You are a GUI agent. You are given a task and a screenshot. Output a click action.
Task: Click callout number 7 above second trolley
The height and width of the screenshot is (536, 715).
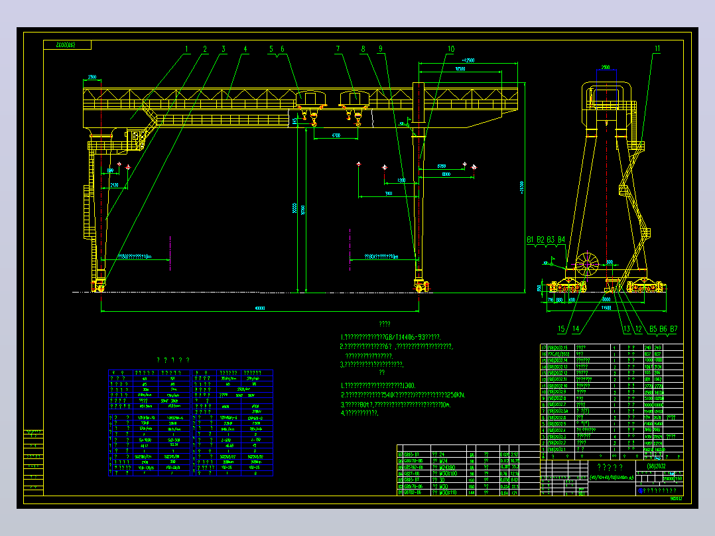click(x=338, y=49)
